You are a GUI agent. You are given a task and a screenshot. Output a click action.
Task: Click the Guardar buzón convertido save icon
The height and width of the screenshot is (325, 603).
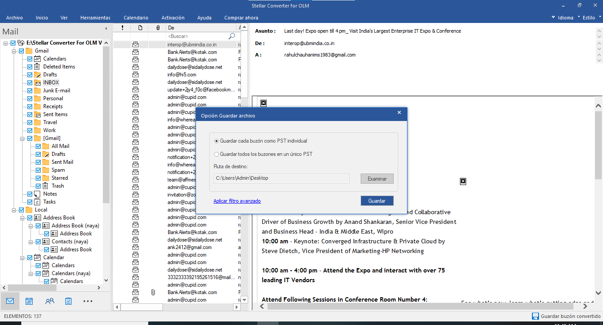[535, 316]
